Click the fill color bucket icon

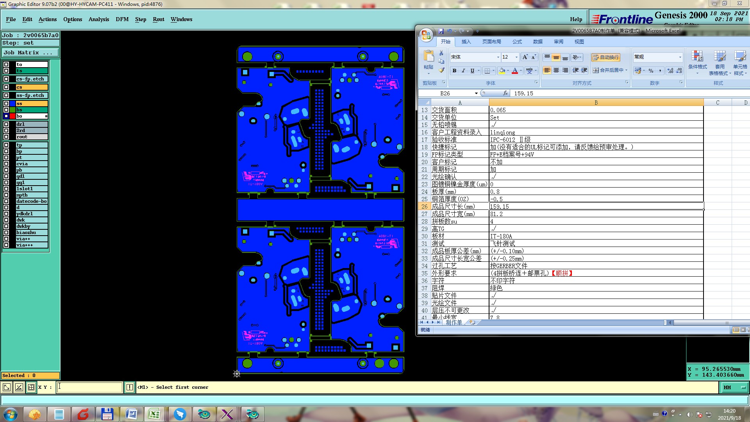(x=502, y=71)
